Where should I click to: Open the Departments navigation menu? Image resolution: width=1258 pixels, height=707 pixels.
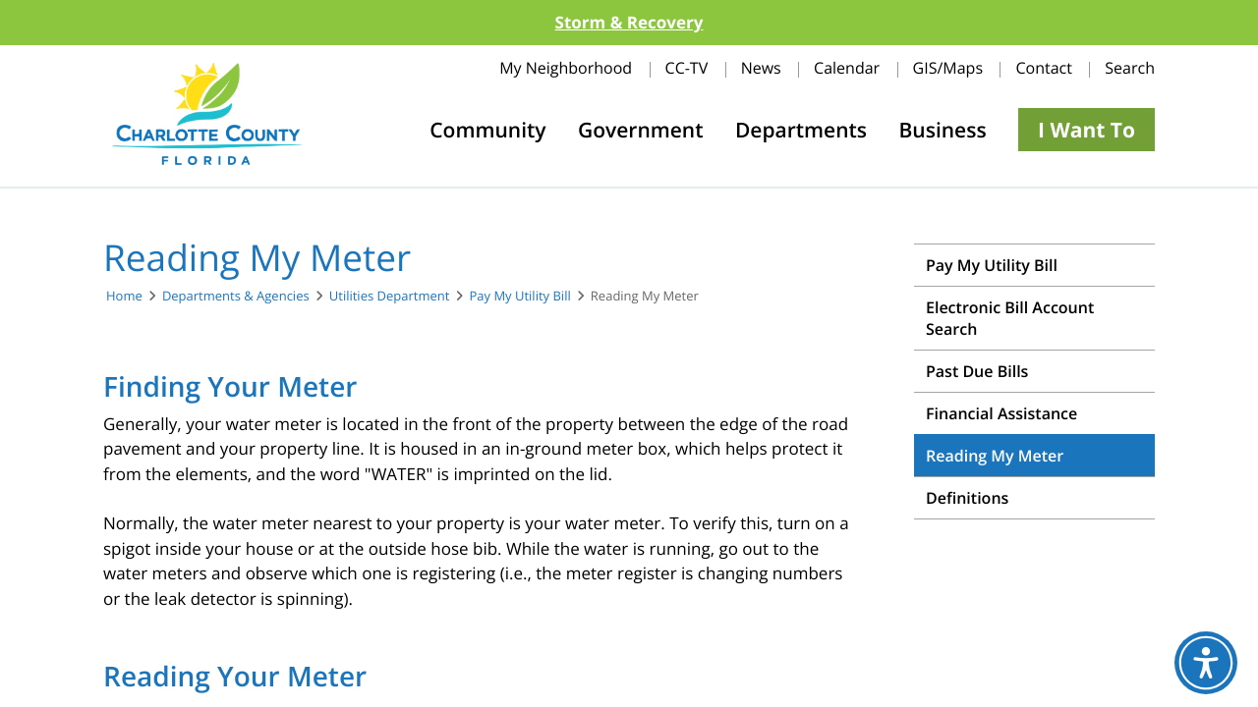[800, 129]
